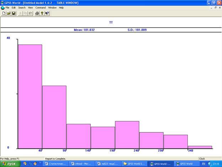Open the Help menu

pos(61,7)
